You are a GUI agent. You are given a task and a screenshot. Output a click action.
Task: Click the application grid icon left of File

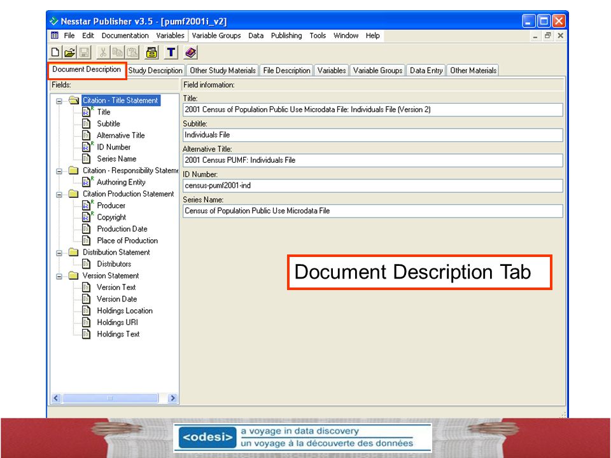(55, 36)
